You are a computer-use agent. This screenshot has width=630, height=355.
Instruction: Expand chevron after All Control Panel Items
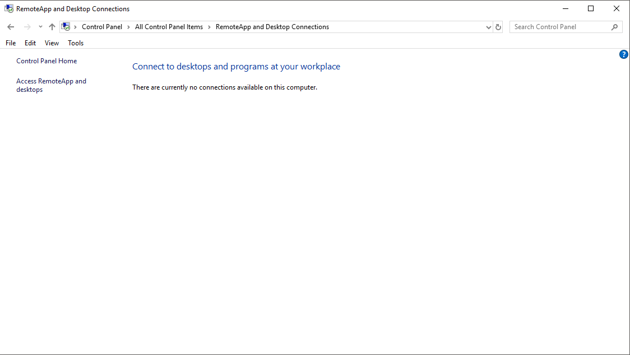tap(209, 27)
